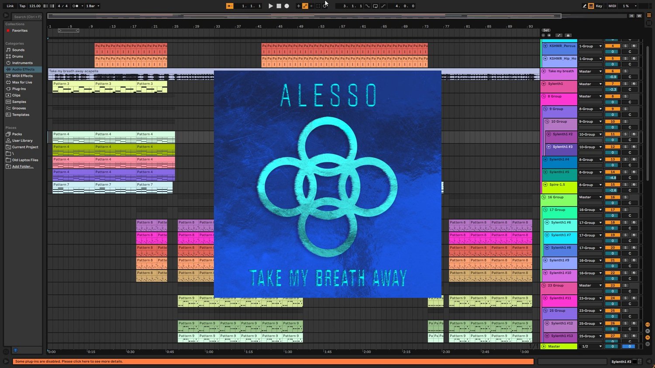Click the MIDI Arrangement Overdub plus icon

pyautogui.click(x=299, y=6)
